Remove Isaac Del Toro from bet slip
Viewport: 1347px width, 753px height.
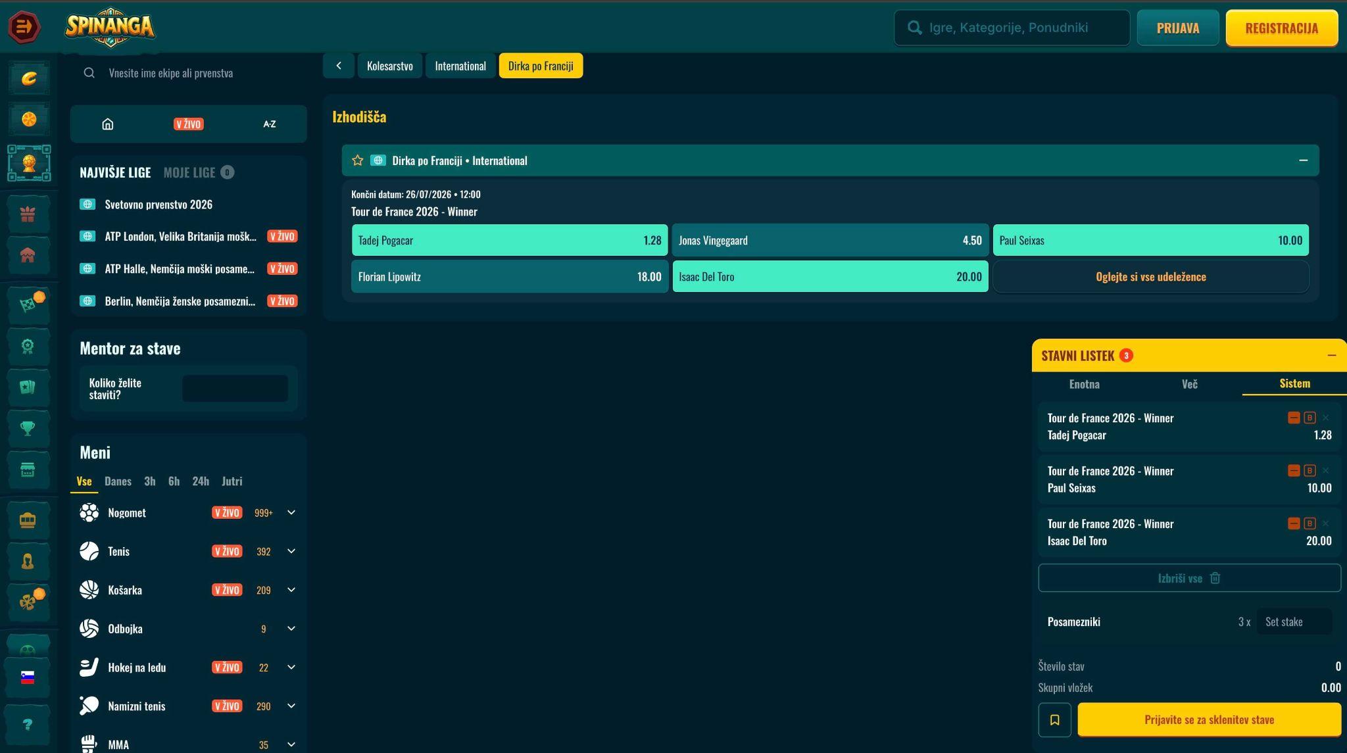point(1326,523)
